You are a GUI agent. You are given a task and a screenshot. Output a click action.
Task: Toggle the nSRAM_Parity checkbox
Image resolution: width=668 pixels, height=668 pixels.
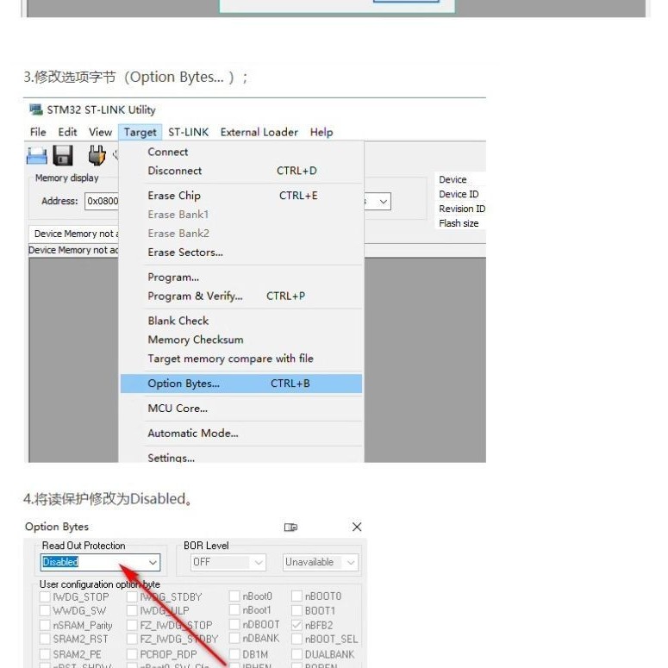pos(45,625)
